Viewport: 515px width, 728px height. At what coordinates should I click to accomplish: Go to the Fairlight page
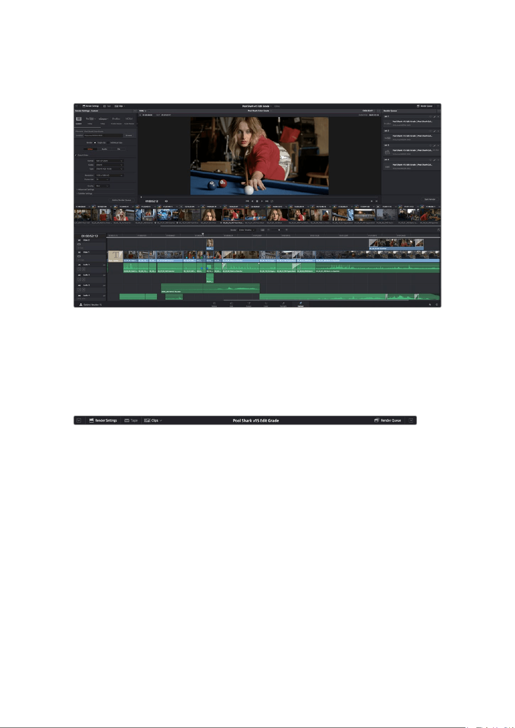click(x=283, y=305)
